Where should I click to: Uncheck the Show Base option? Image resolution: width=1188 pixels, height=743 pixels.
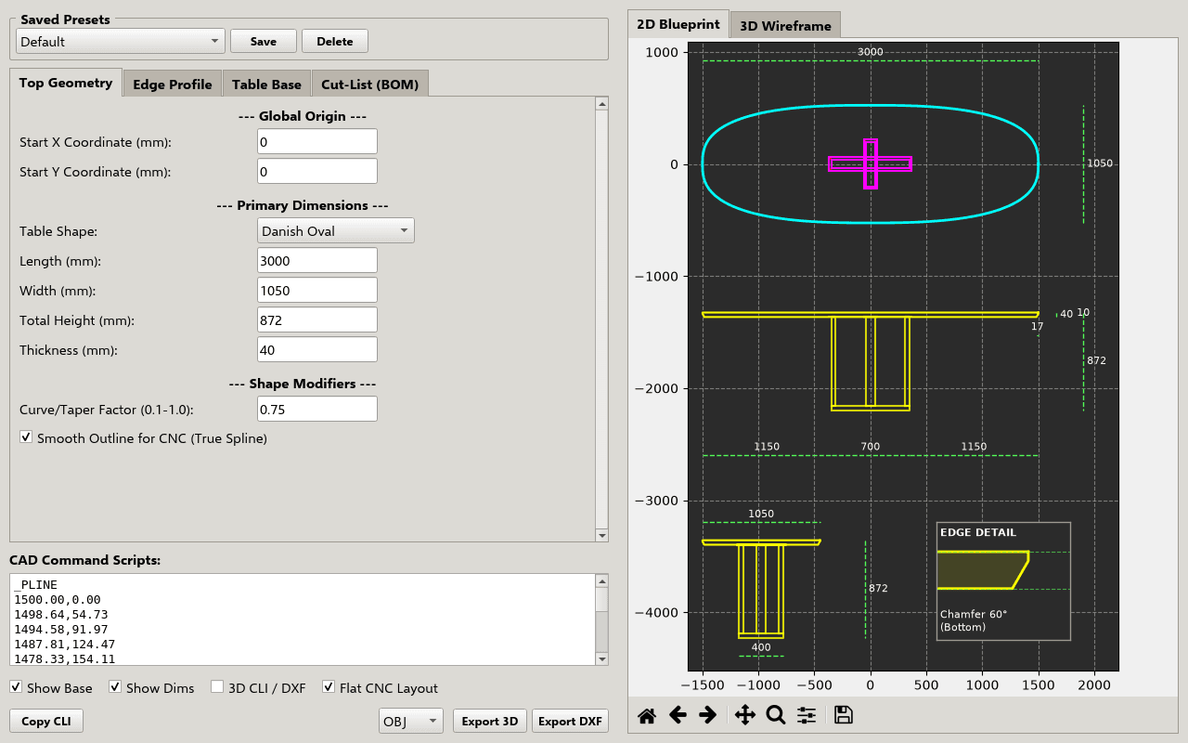[x=16, y=687]
